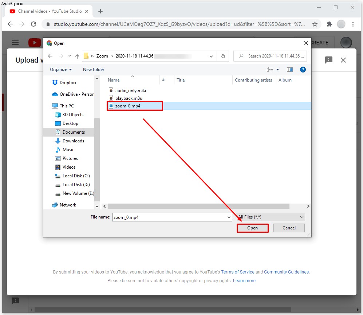This screenshot has width=363, height=315.
Task: Open the Organize dropdown menu
Action: pyautogui.click(x=61, y=70)
